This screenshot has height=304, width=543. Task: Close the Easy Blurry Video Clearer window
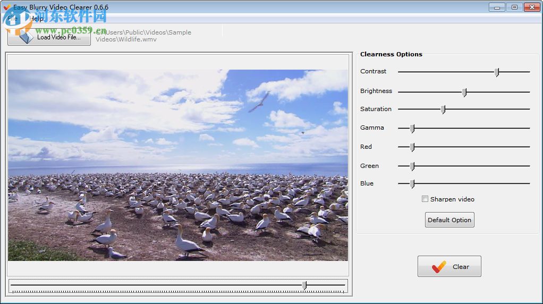(x=531, y=7)
